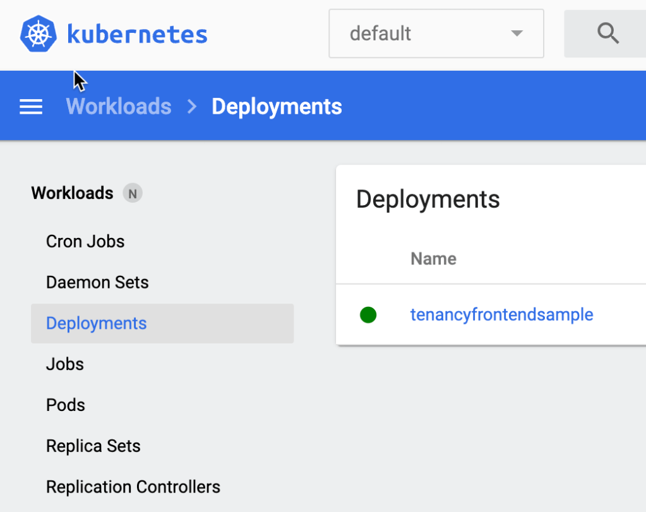Show the Pods list from sidebar

pos(66,405)
